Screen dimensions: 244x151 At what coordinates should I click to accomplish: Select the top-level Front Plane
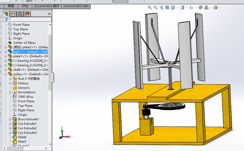[21, 25]
